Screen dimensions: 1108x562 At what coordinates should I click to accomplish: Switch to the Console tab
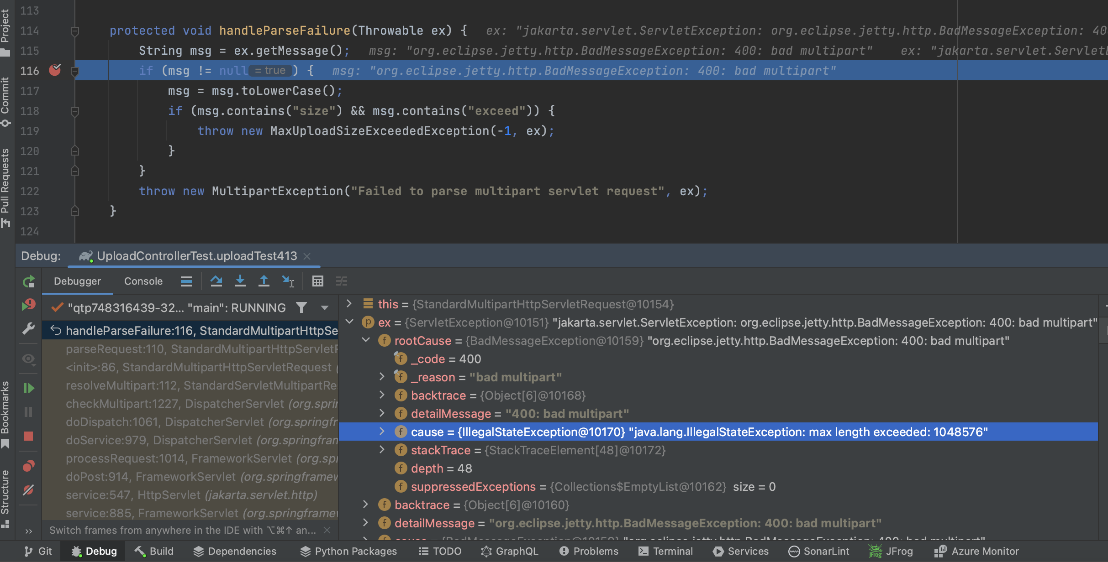(143, 281)
